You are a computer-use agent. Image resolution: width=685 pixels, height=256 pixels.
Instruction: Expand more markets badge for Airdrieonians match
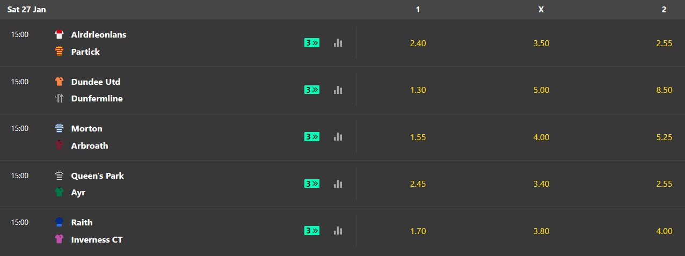[x=312, y=43]
